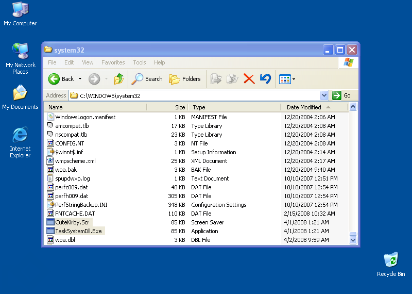
Task: Select the perfc009.dat file icon
Action: (50, 187)
